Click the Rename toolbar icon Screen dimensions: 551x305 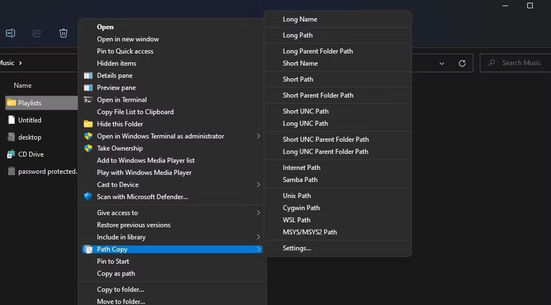coord(10,33)
